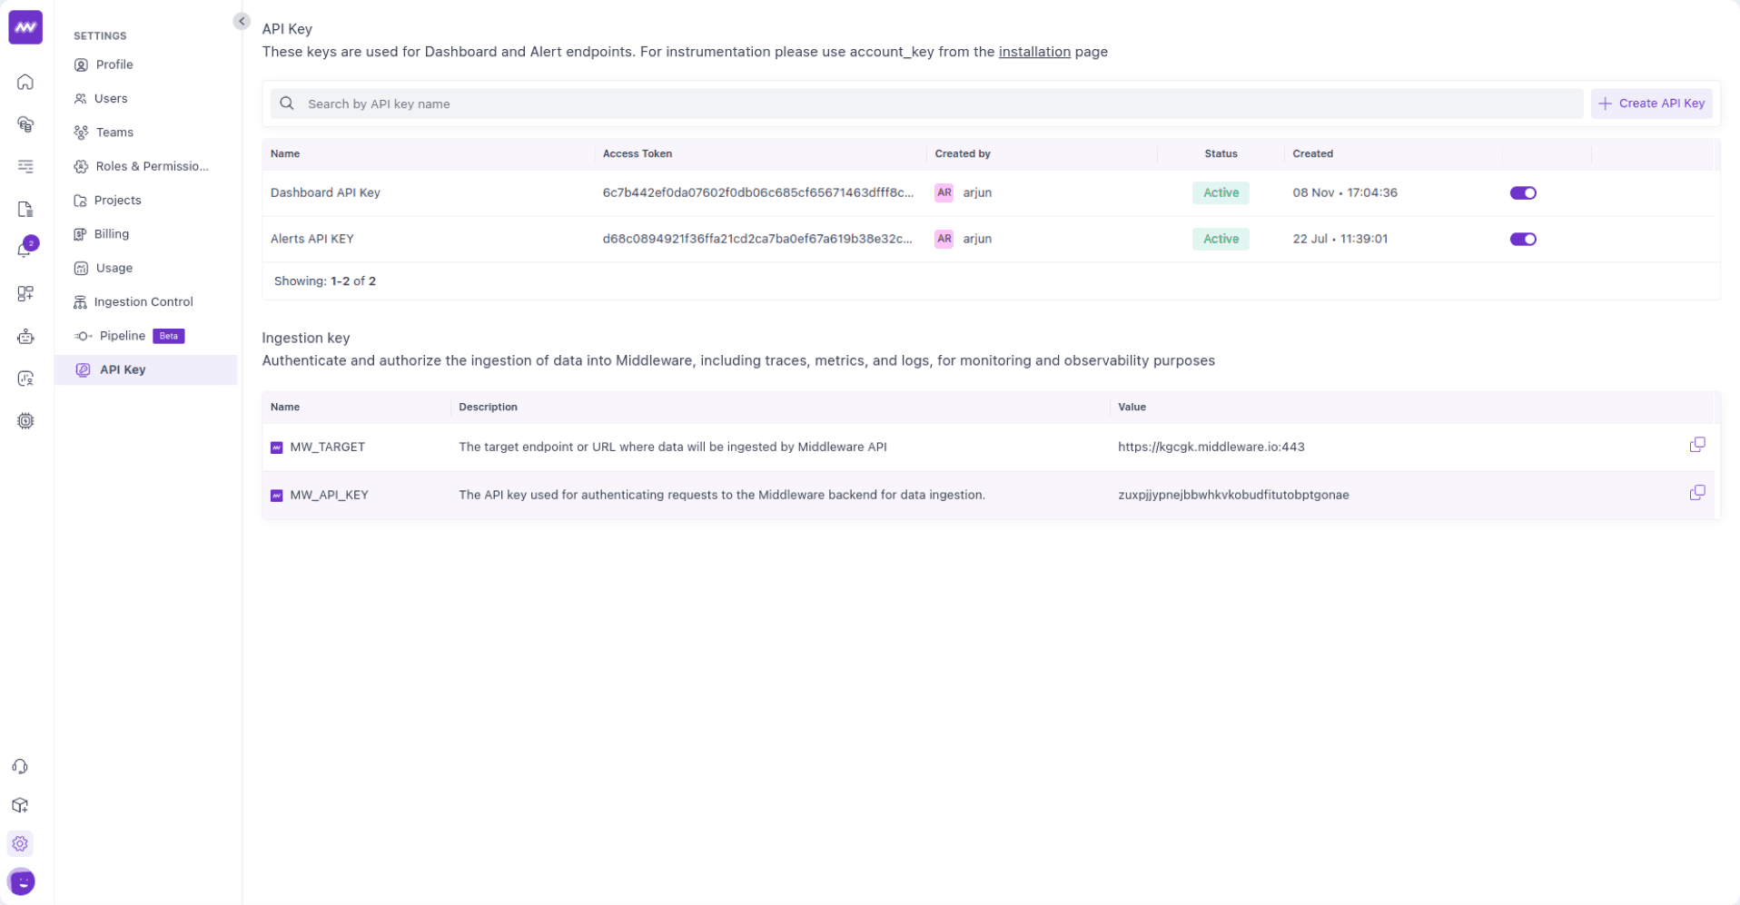Click the Active status of Dashboard API Key
Screen dimensions: 1740x905
pyautogui.click(x=1221, y=192)
